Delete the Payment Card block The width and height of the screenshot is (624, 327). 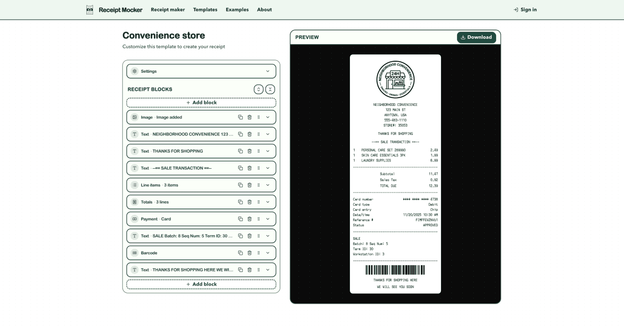tap(250, 219)
